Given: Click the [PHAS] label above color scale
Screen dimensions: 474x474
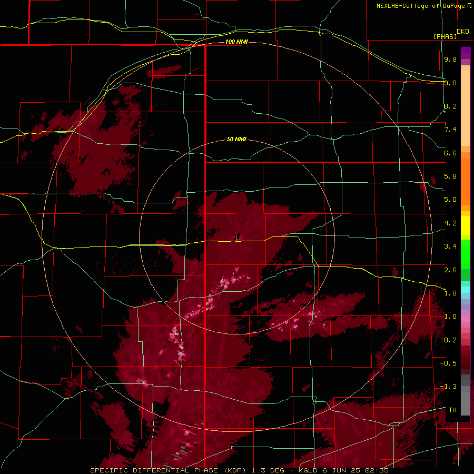Looking at the screenshot, I should [x=445, y=36].
